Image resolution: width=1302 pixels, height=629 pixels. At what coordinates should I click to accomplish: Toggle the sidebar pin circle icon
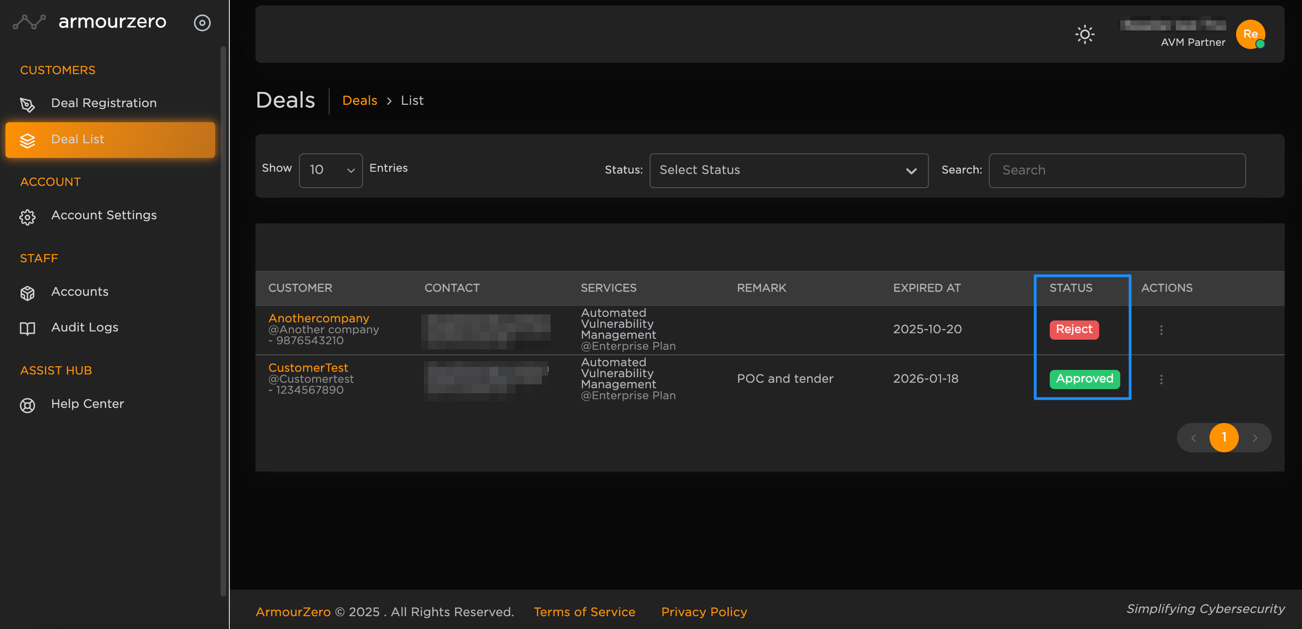(202, 23)
